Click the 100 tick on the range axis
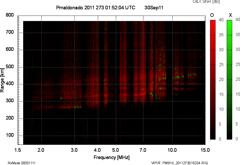Screen dimensions: 240x165 (10, 136)
